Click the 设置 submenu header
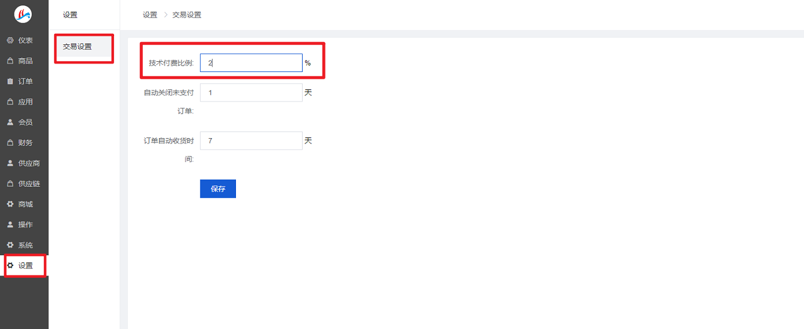This screenshot has height=329, width=804. pos(70,15)
